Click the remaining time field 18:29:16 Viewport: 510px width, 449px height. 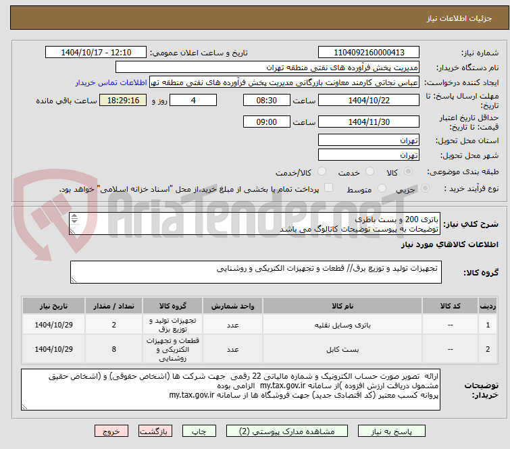coord(123,100)
